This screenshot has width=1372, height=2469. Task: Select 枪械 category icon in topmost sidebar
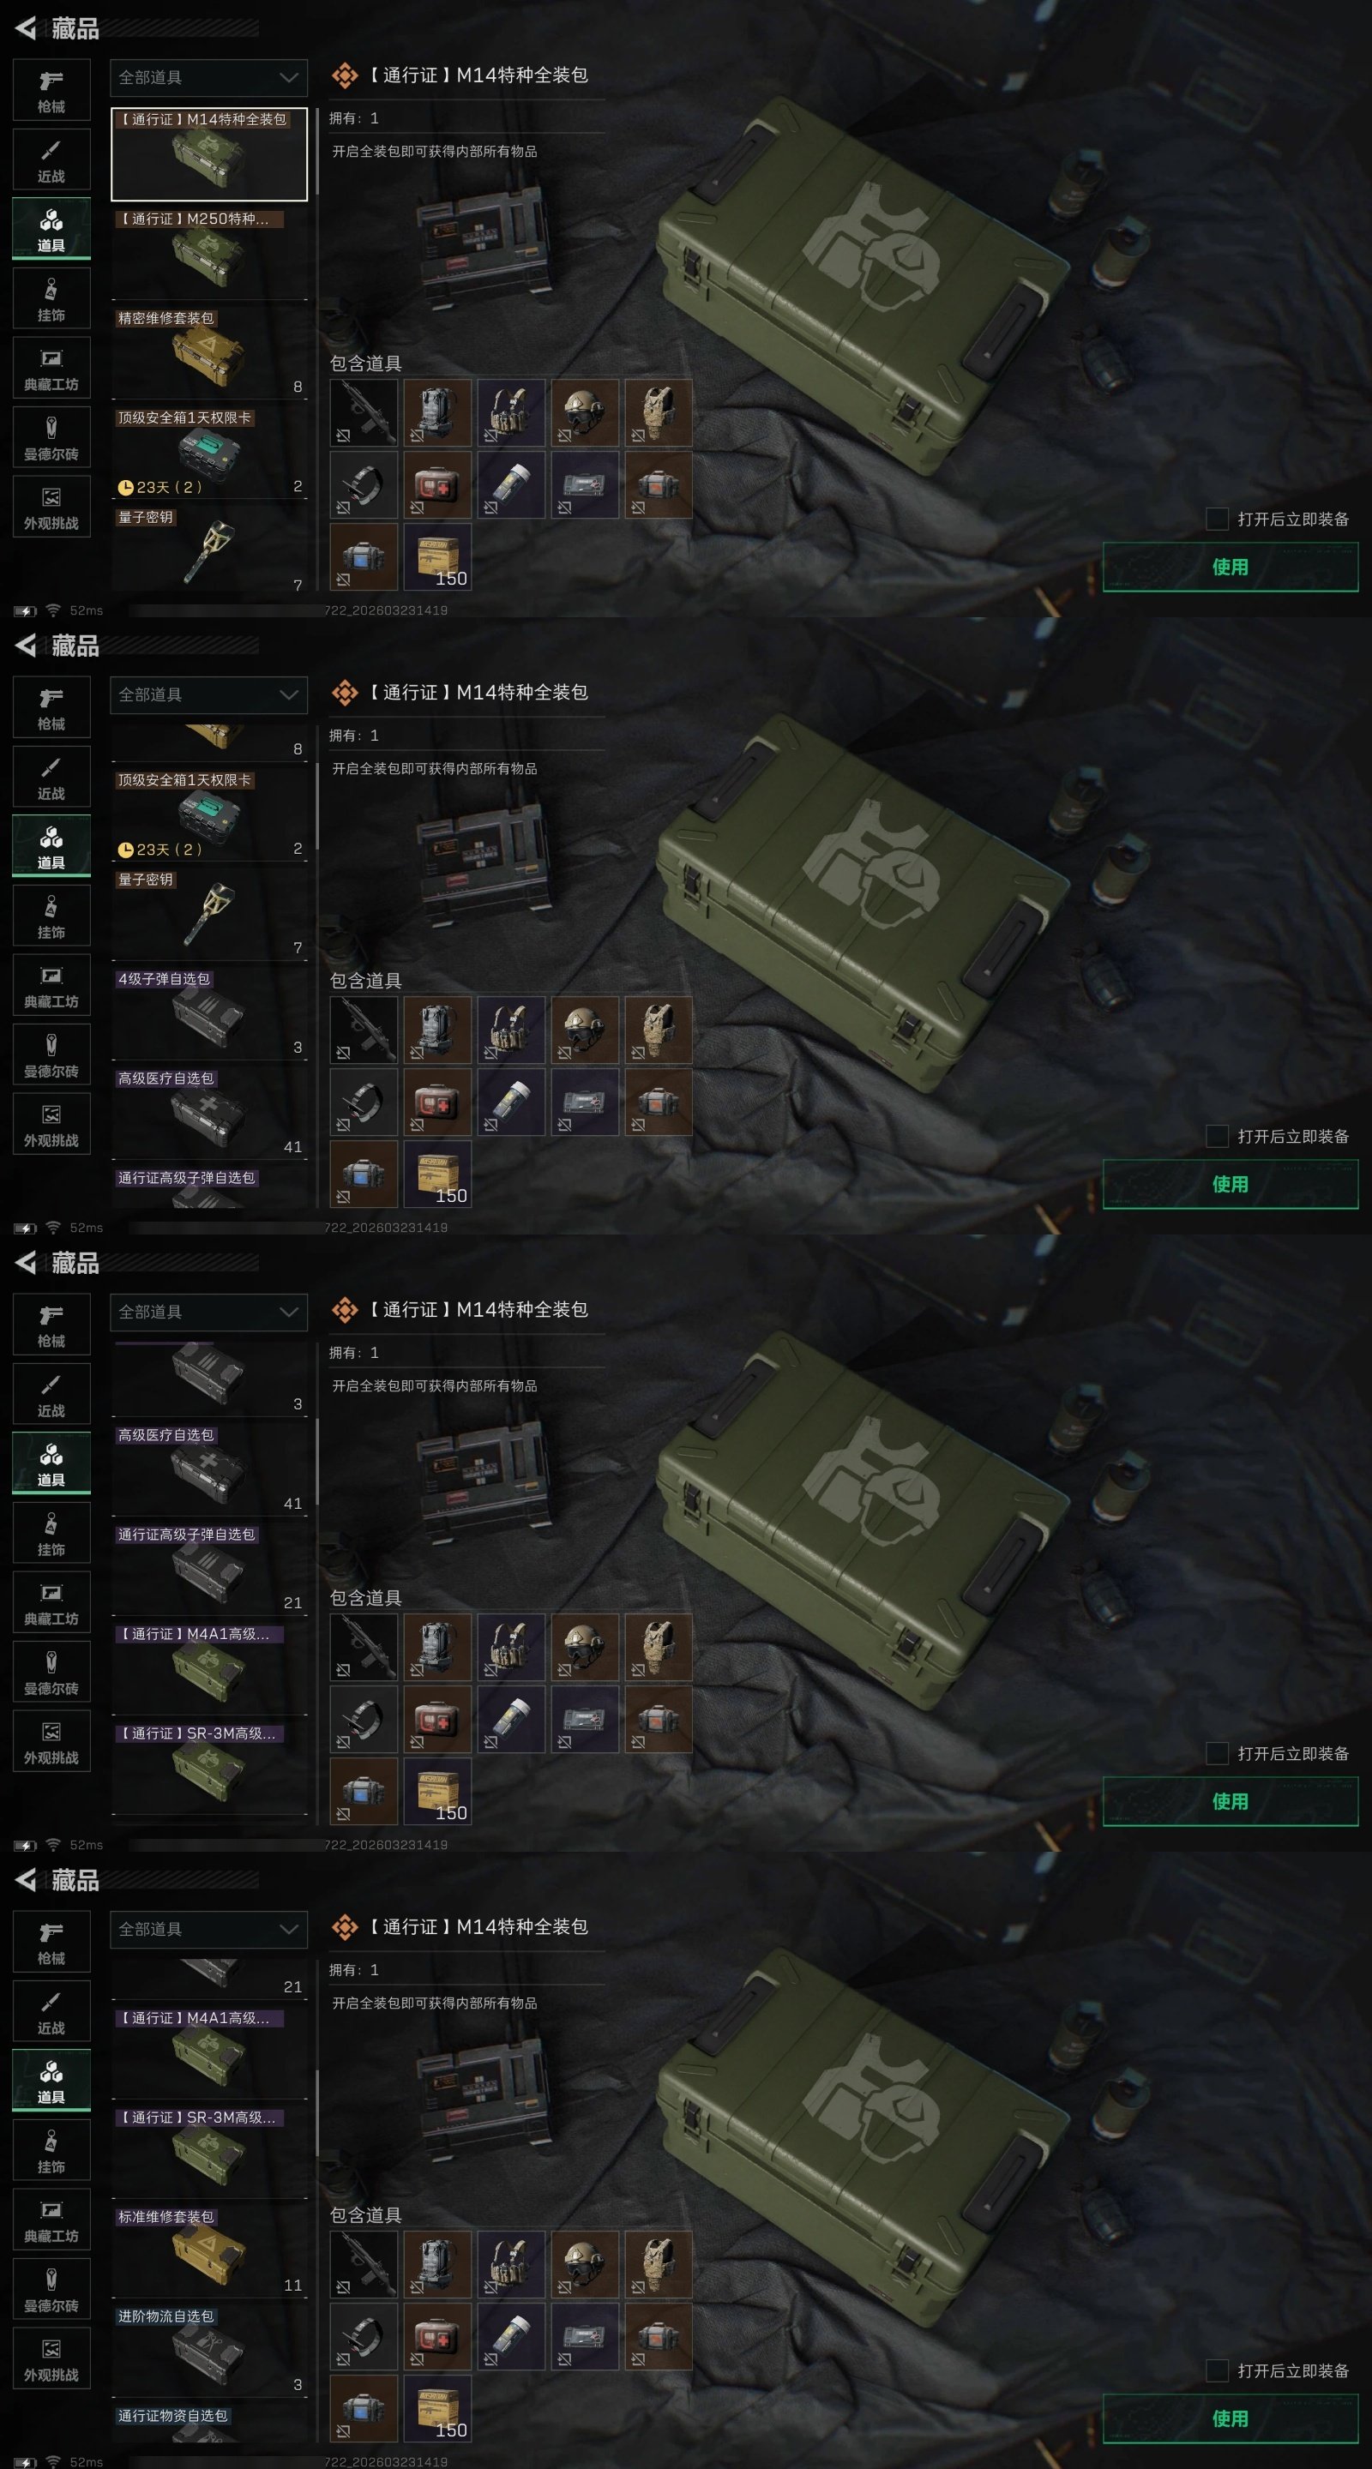coord(51,90)
